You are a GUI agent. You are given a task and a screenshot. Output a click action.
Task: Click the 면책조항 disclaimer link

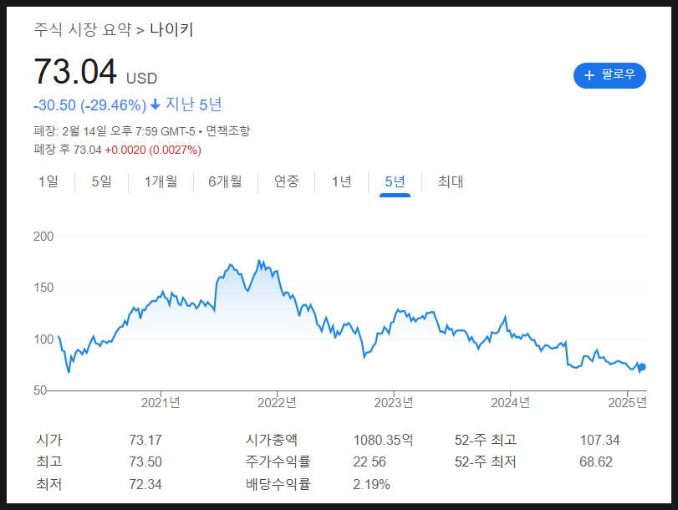click(228, 131)
